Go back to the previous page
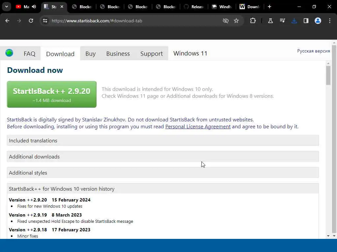Image resolution: width=337 pixels, height=252 pixels. click(7, 21)
